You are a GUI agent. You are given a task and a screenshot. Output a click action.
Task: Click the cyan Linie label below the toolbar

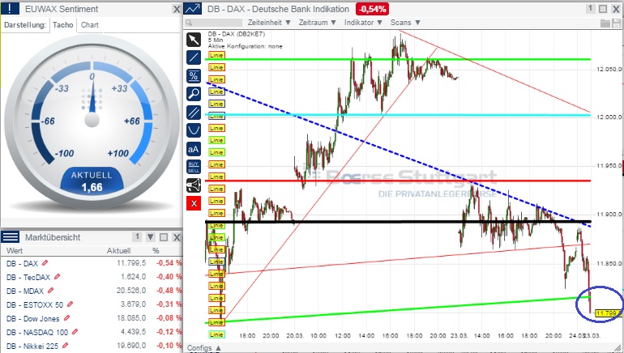216,334
